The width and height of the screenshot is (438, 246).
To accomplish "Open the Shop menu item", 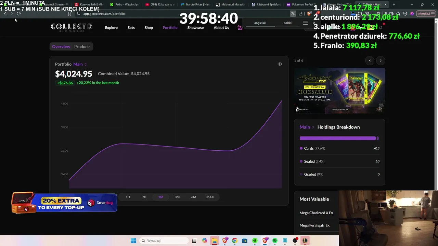I will point(149,28).
